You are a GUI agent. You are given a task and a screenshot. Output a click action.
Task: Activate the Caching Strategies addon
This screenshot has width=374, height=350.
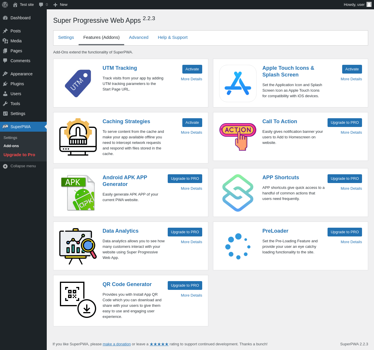click(x=192, y=123)
